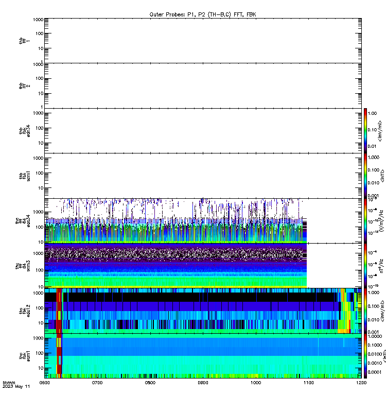Click the 'thc fbk scm1' panel label
Screen dimensions: 386x412
tap(24, 356)
